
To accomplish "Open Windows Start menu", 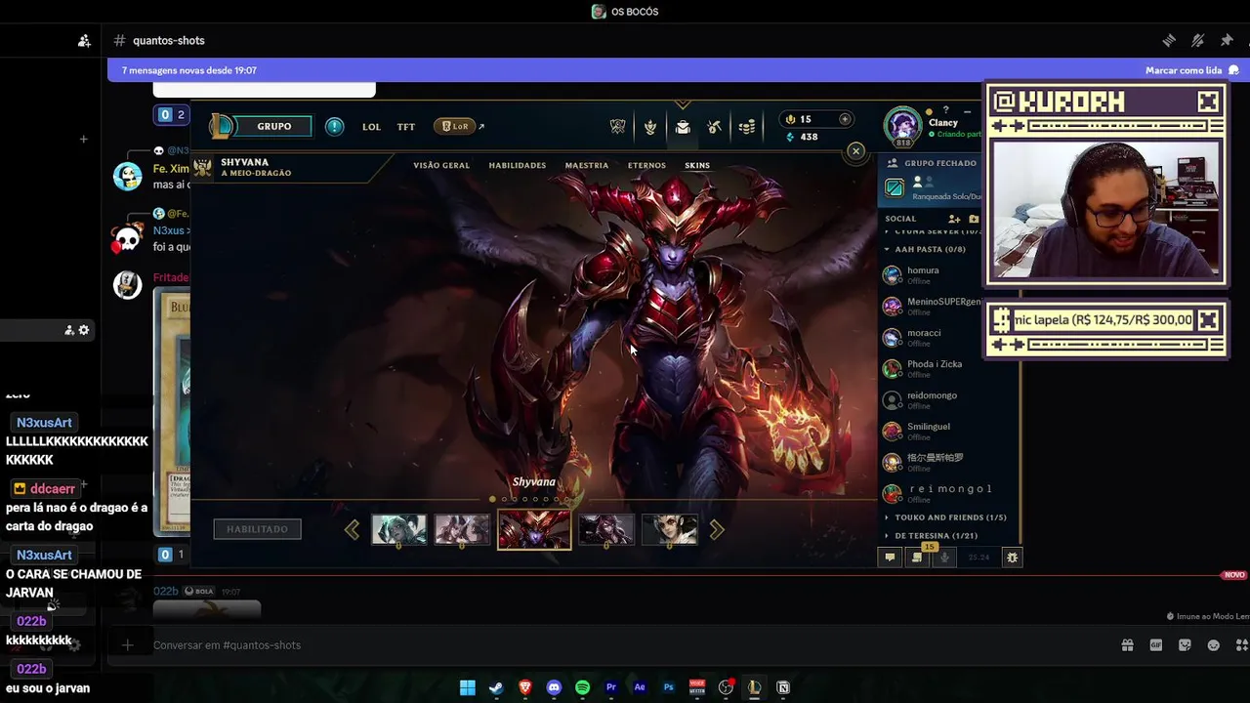I will coord(467,687).
